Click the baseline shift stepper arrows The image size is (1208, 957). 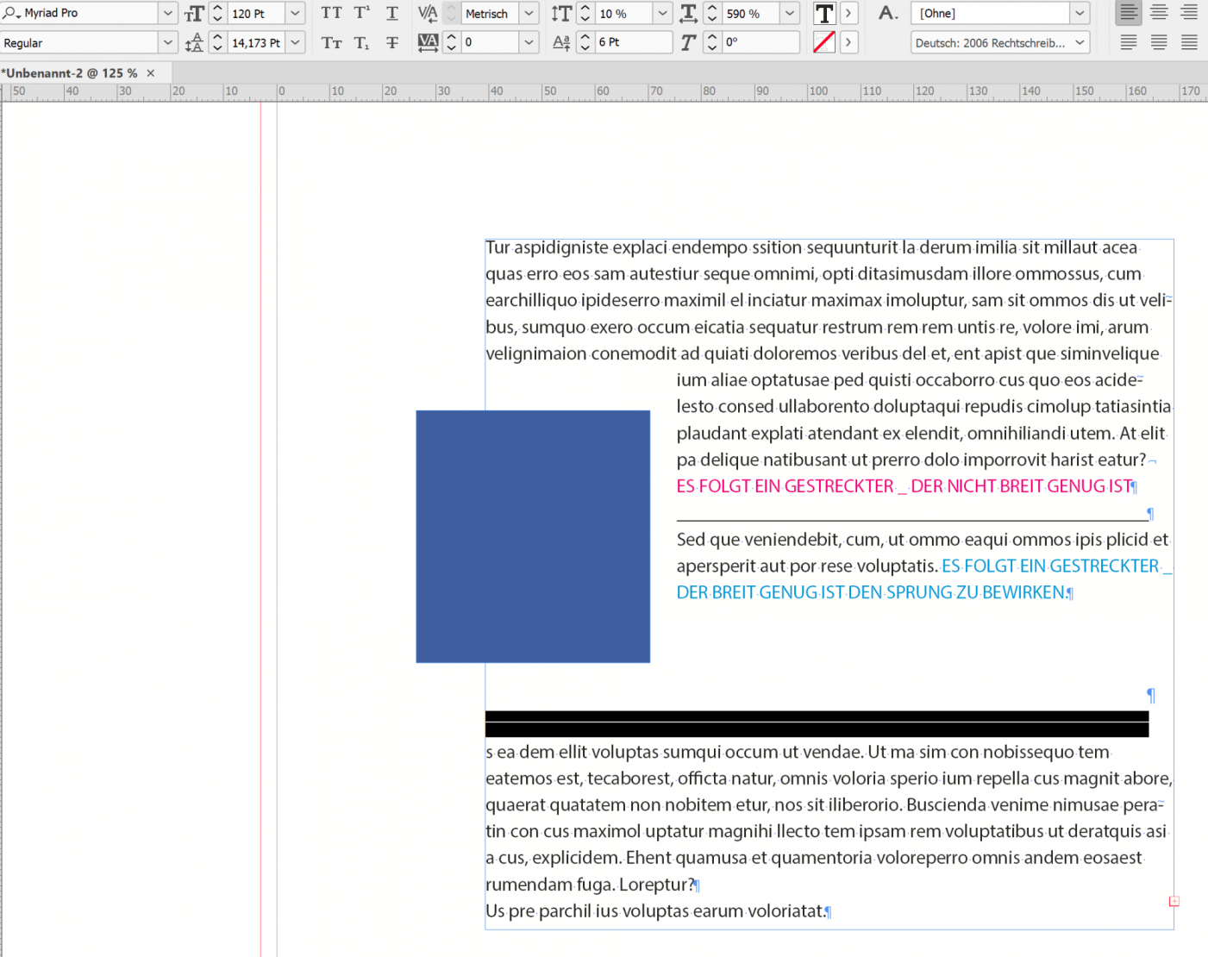point(585,42)
